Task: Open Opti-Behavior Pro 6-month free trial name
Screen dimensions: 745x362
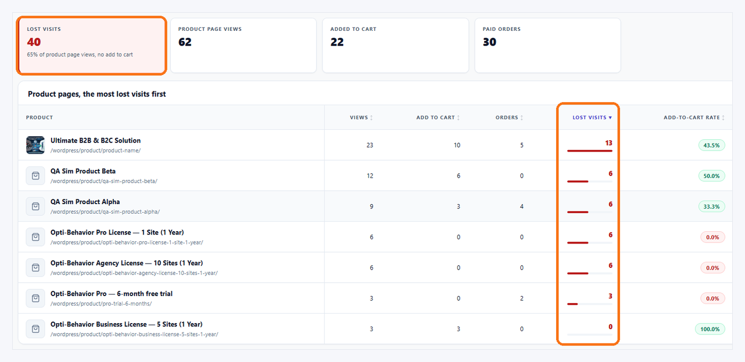Action: click(112, 294)
